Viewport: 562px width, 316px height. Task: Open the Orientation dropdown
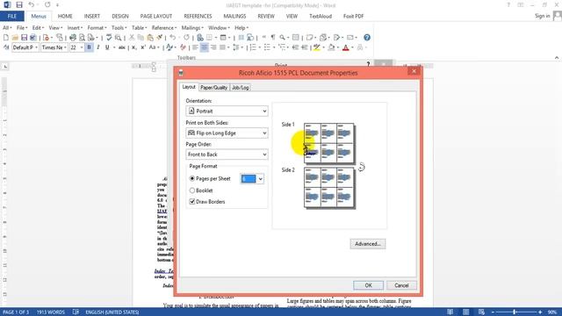click(x=227, y=111)
